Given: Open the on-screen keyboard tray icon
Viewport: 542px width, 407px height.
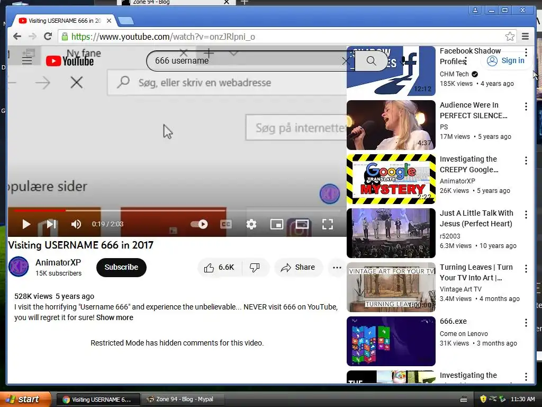Looking at the screenshot, I should click(x=464, y=400).
